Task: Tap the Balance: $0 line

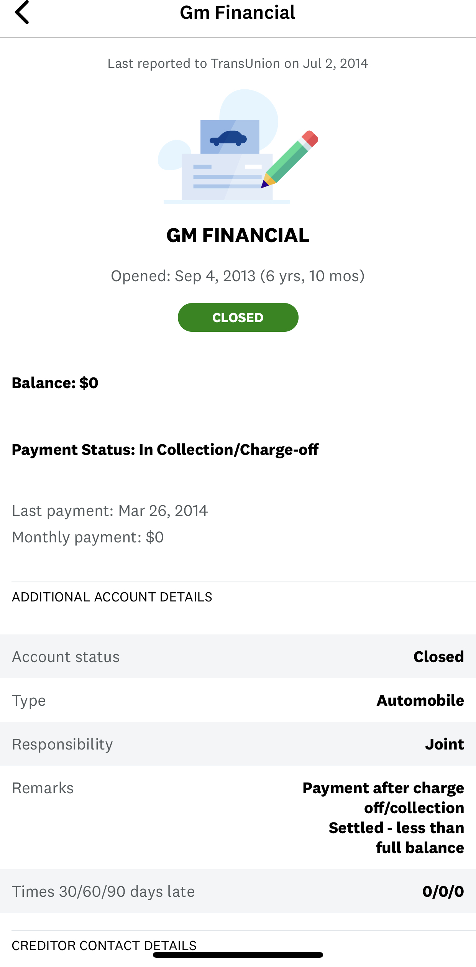Action: click(55, 383)
